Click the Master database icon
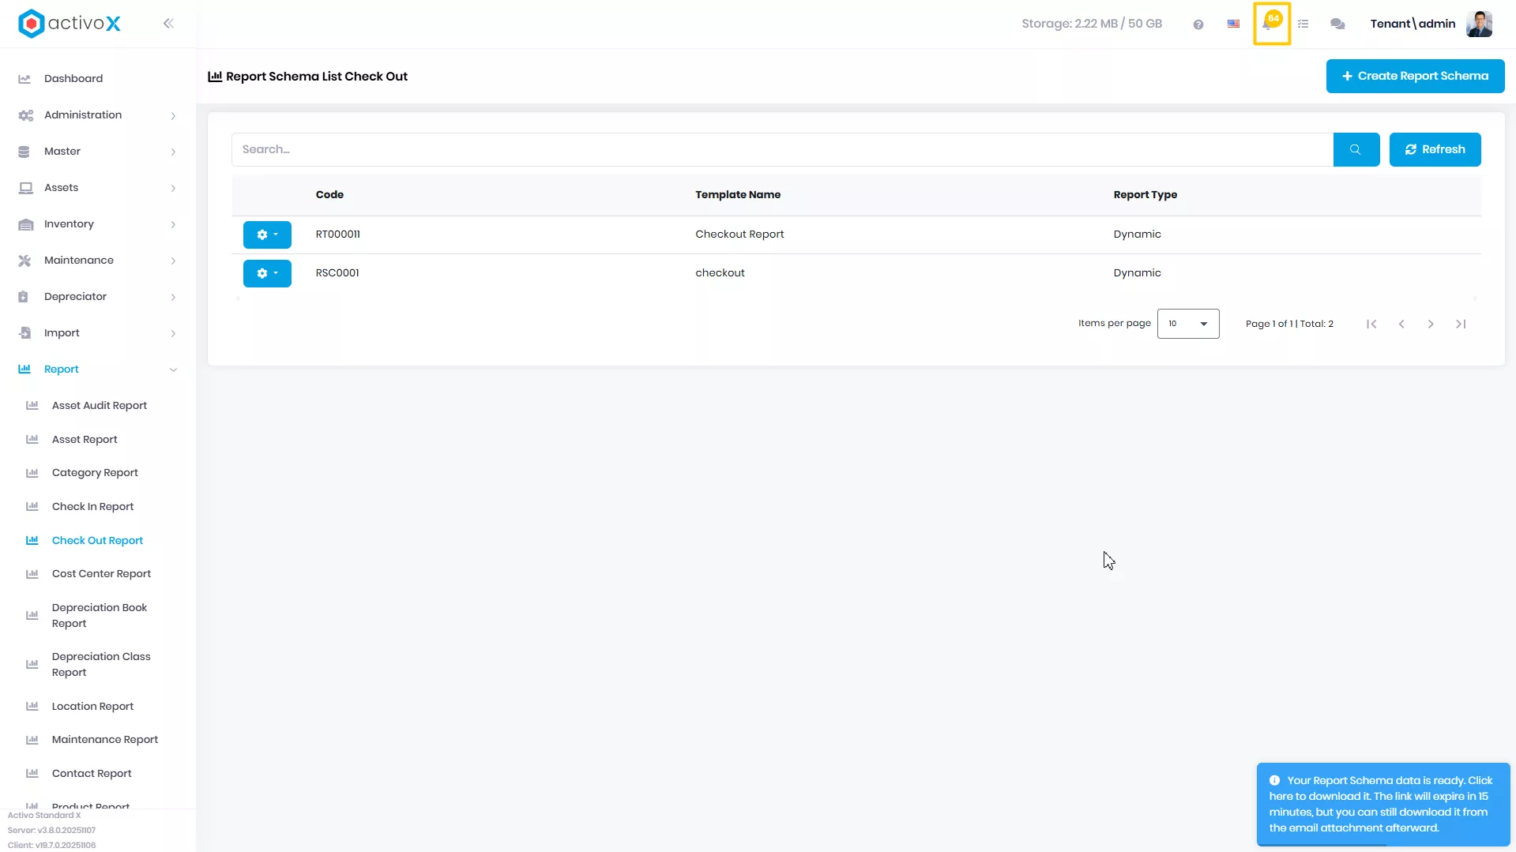This screenshot has height=852, width=1516. tap(24, 152)
